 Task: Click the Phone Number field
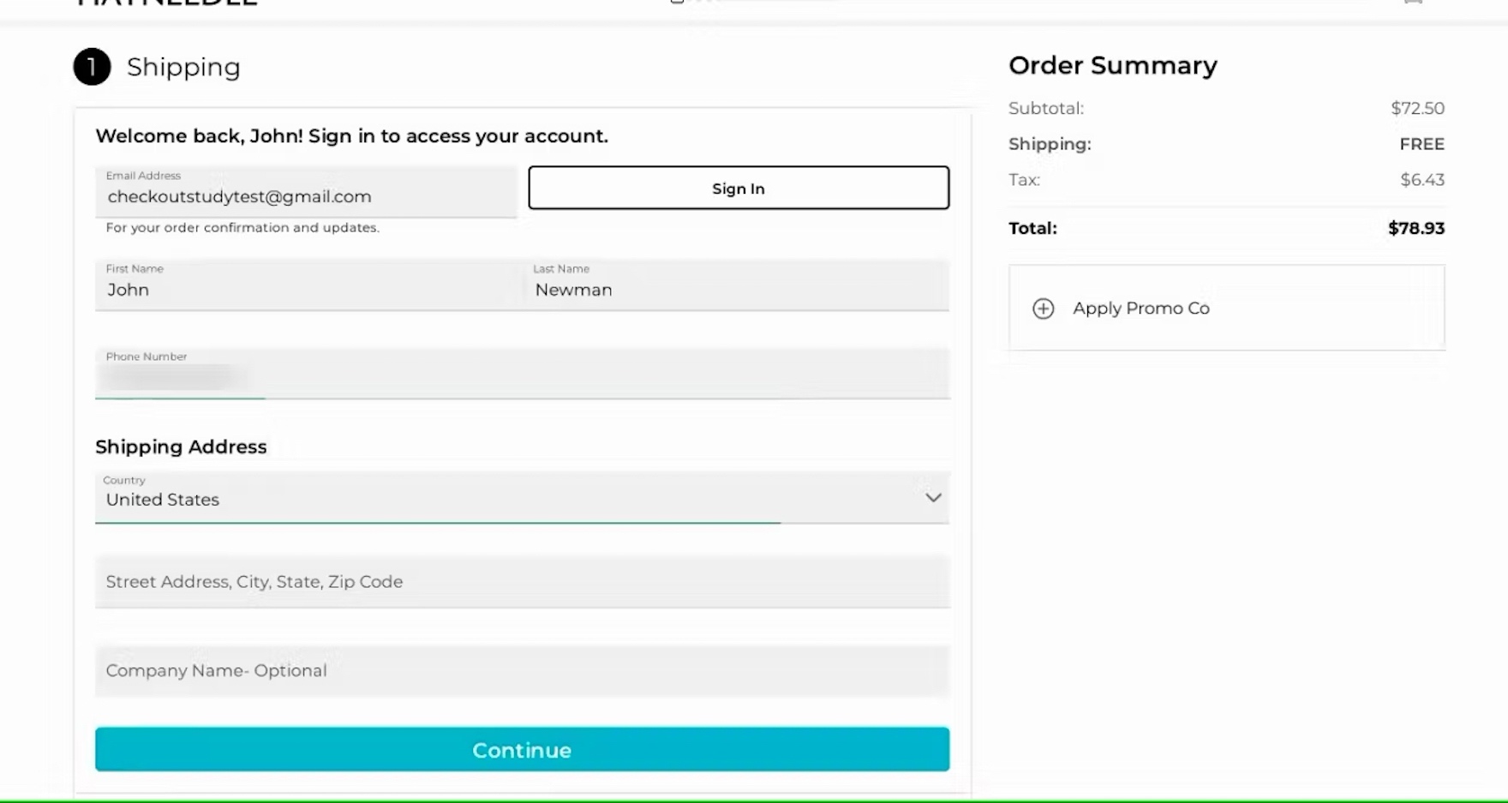point(522,374)
